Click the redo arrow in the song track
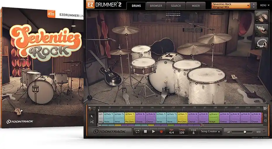The image size is (272, 149). tap(94, 109)
